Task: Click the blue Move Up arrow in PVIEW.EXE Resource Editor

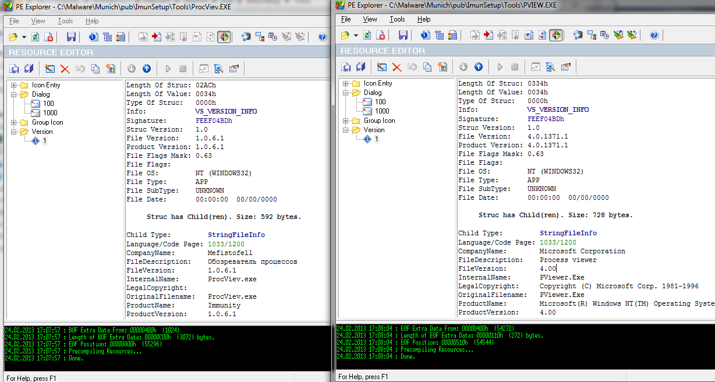Action: coord(478,67)
